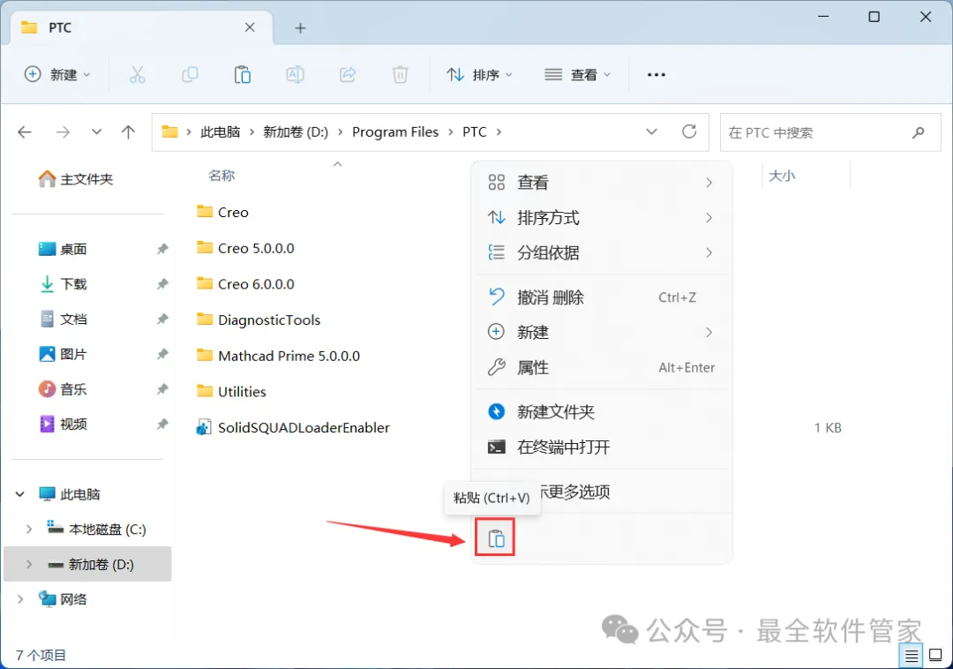Select the Creo 6.0.0.0 folder
This screenshot has height=669, width=953.
tap(245, 284)
